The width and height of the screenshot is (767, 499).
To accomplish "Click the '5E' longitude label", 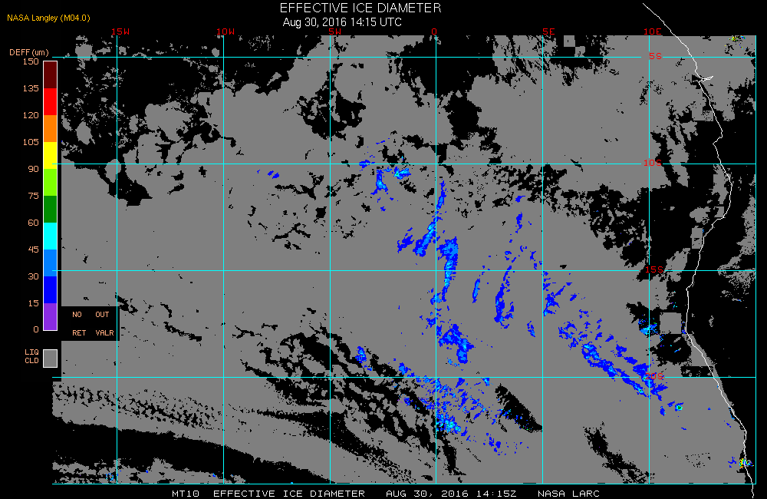I will click(548, 31).
